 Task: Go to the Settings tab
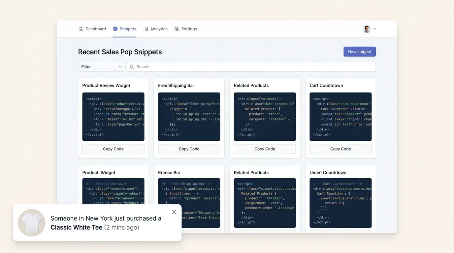tap(186, 29)
